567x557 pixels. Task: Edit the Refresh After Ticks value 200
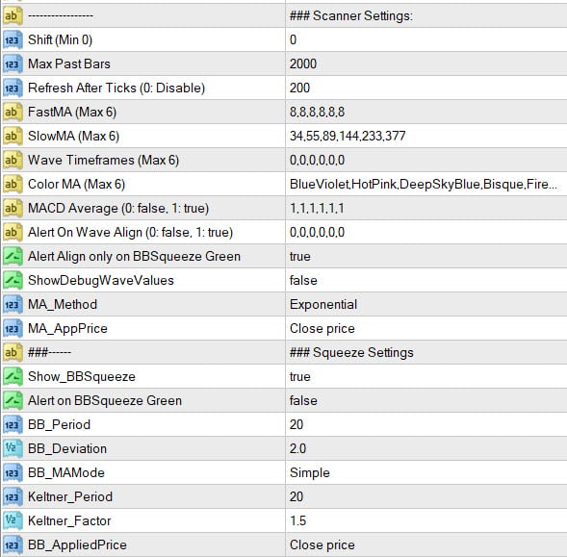pyautogui.click(x=426, y=88)
